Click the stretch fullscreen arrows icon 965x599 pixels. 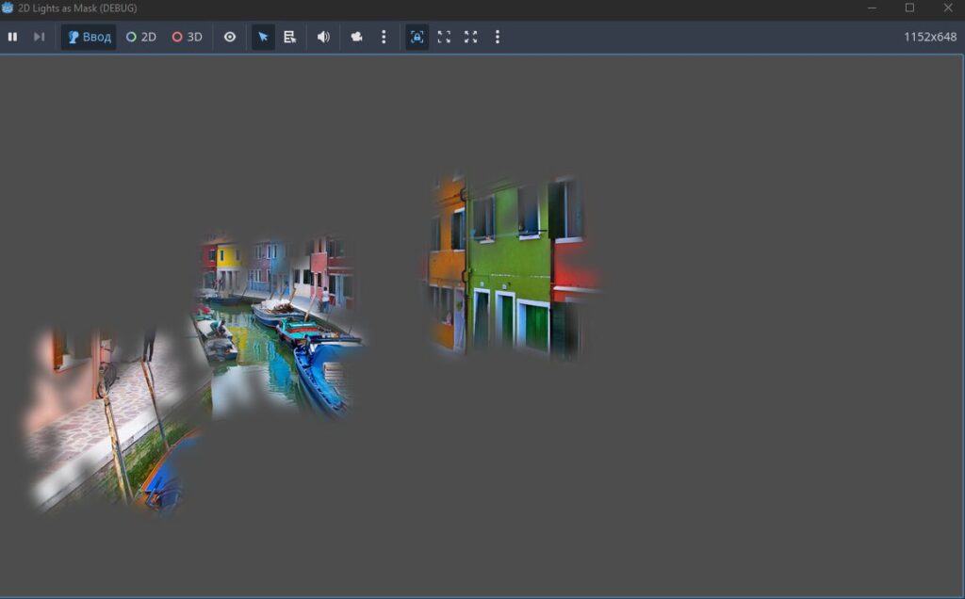coord(471,37)
